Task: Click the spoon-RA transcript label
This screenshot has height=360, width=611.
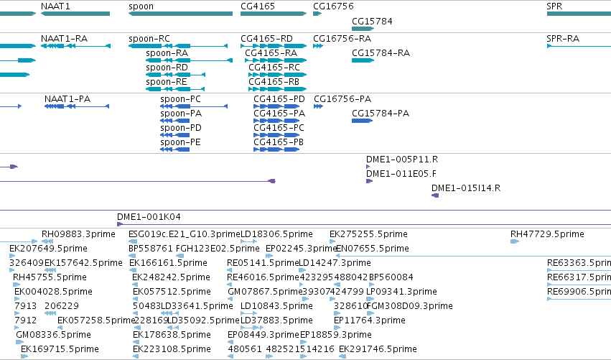Action: pos(167,53)
